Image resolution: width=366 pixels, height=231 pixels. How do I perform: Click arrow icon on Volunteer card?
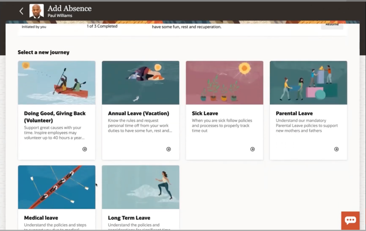[x=85, y=149]
